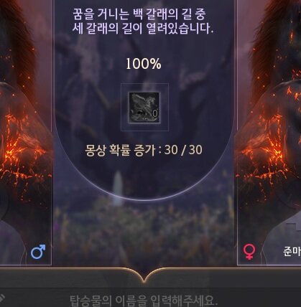
Task: Select the male horse portrait panel
Action: 26,133
